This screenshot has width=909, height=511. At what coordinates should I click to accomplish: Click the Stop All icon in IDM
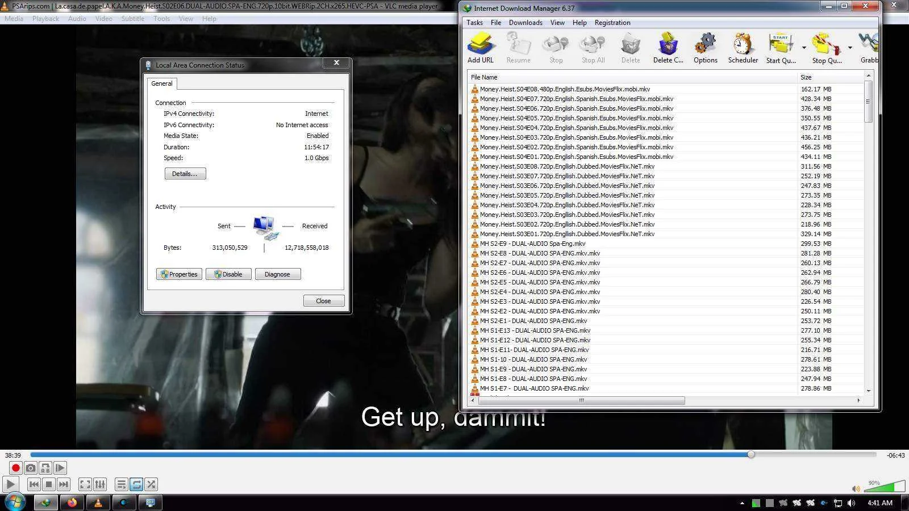coord(593,48)
